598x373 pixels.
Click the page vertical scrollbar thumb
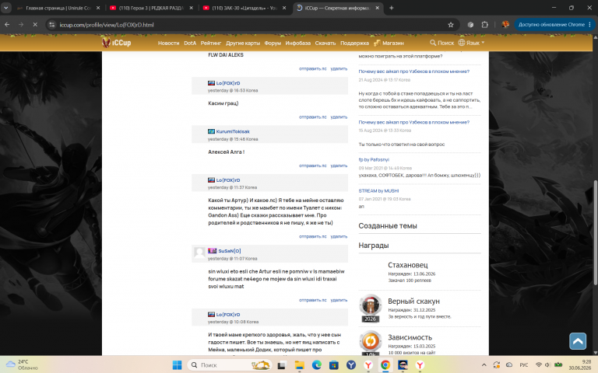click(x=596, y=232)
